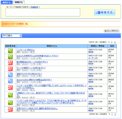Switch to the 検索する tab
The image size is (122, 119).
click(x=6, y=2)
